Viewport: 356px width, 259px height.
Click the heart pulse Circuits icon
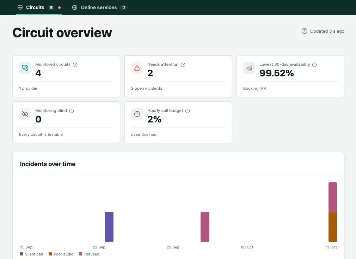pyautogui.click(x=20, y=7)
